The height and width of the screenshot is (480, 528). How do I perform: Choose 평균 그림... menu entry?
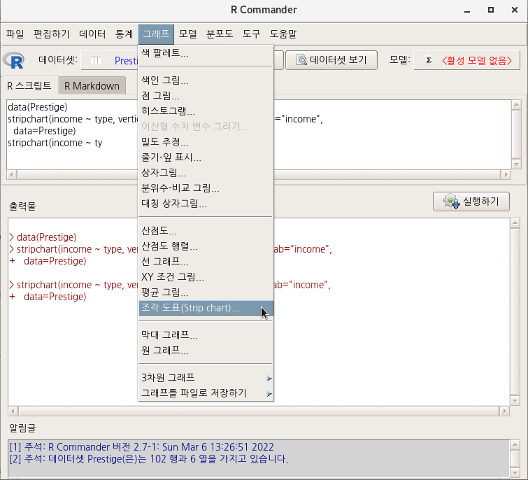(x=206, y=292)
